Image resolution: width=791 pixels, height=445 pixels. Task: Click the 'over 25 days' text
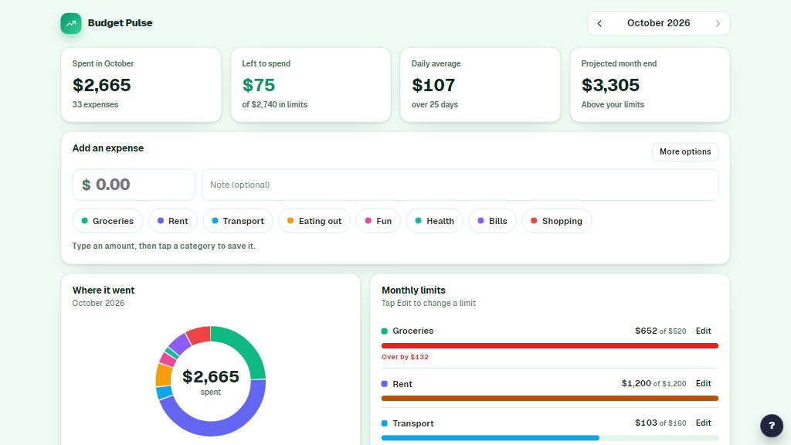click(x=435, y=104)
